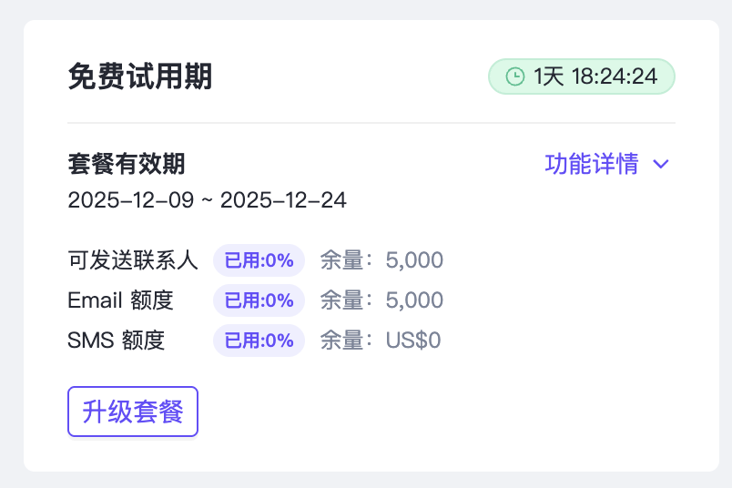Click 已用:0% badge for 可发送联系人
Viewport: 732px width, 488px height.
point(259,260)
